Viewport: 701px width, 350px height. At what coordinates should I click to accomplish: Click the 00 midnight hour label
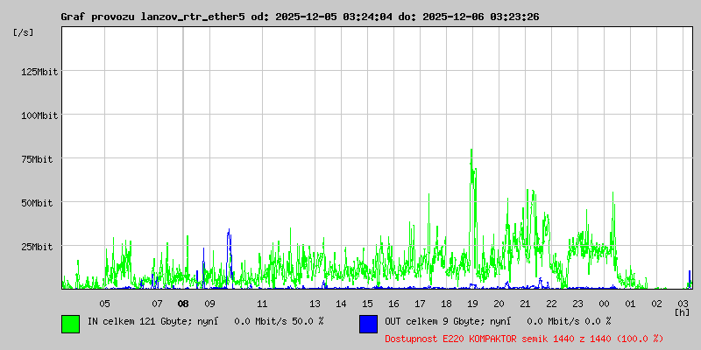pyautogui.click(x=604, y=304)
